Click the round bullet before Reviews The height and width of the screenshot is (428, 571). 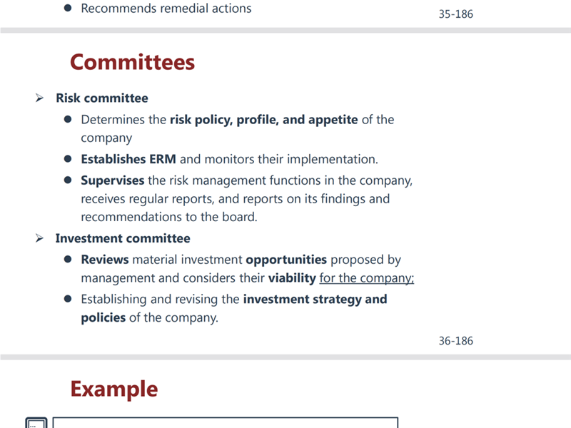click(67, 259)
